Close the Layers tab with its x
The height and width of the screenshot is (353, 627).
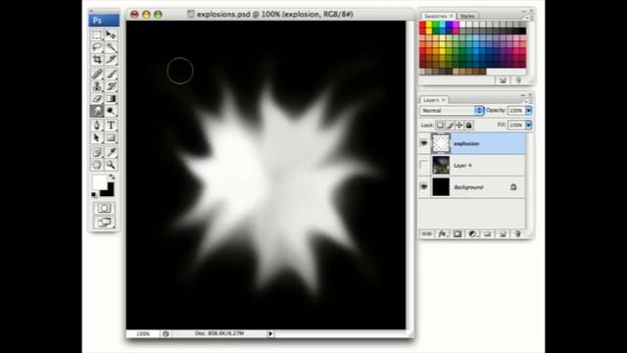coord(444,100)
